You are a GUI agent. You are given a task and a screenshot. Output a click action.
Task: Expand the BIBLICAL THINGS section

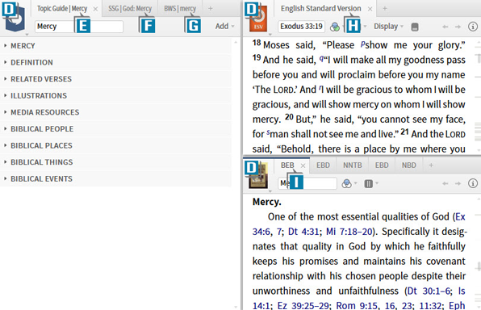(x=116, y=162)
